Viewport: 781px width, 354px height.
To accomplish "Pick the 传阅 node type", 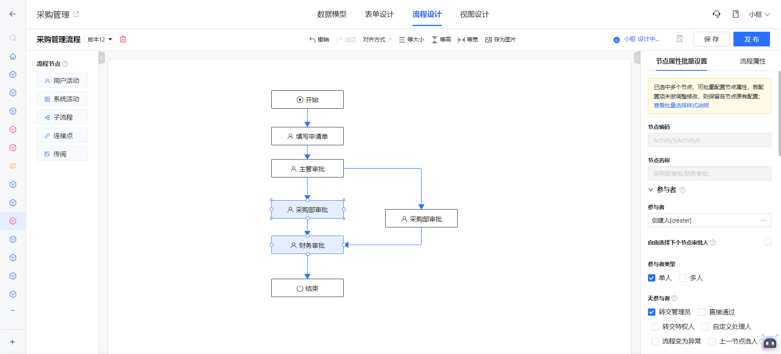I will click(x=62, y=154).
